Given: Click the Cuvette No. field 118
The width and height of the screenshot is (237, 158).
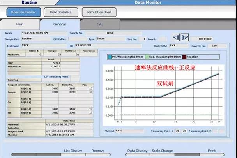Looking at the screenshot, I should 217,46.
